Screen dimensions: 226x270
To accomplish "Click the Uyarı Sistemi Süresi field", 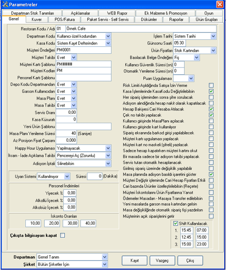I will coord(95,176).
